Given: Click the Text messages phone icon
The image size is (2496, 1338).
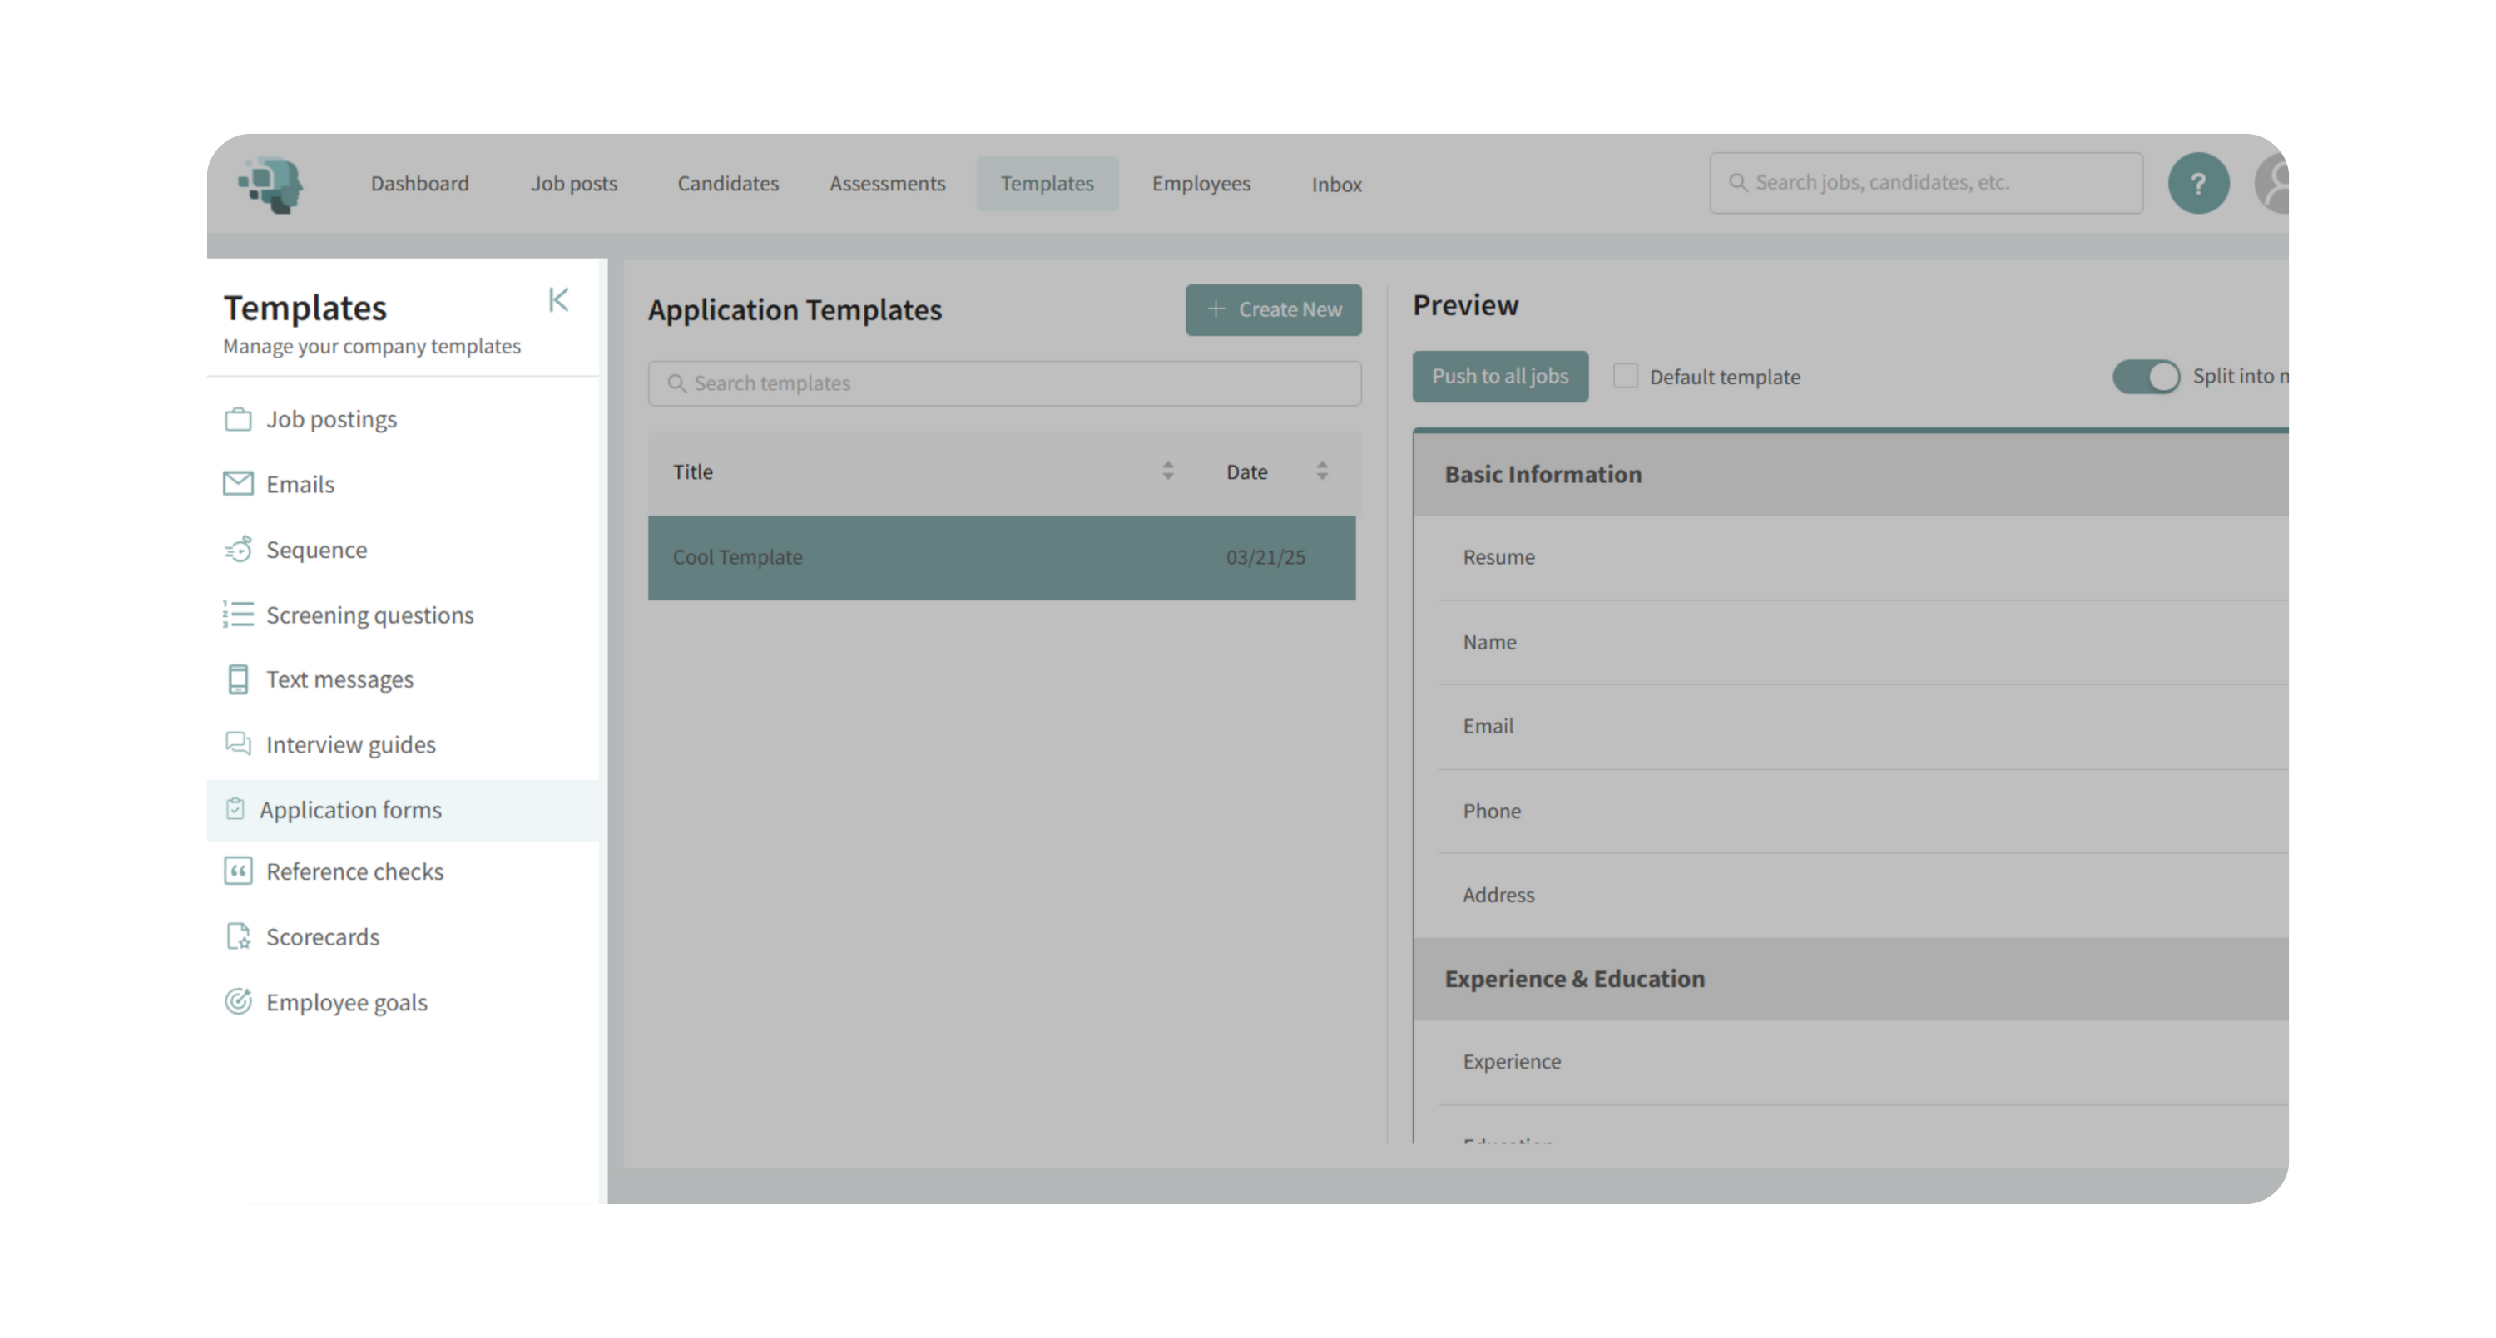Looking at the screenshot, I should [237, 679].
